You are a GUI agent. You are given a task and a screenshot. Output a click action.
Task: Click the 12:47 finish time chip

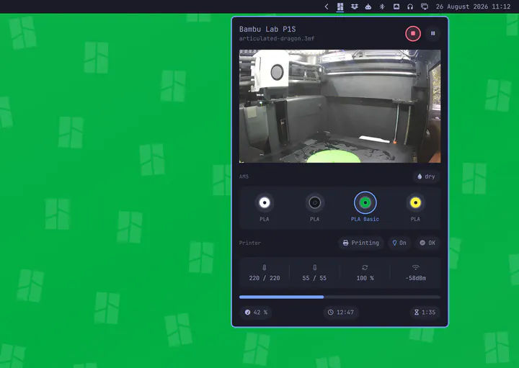point(340,312)
